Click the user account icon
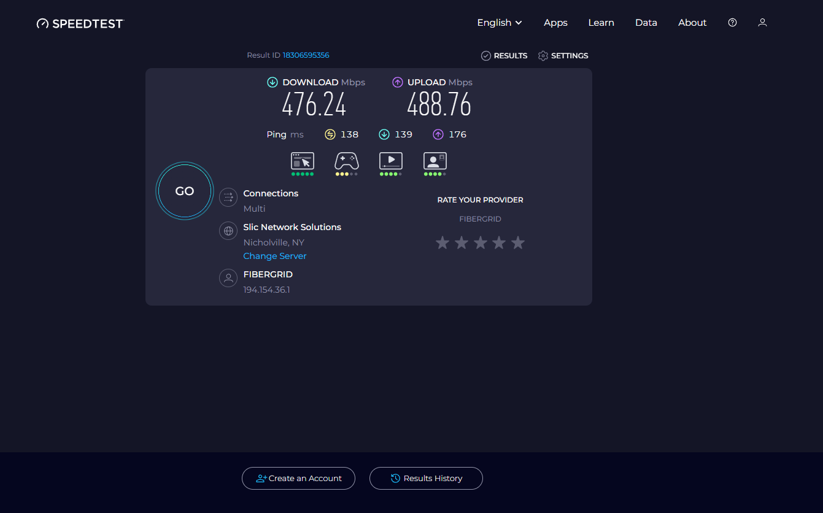Viewport: 823px width, 513px height. [762, 22]
